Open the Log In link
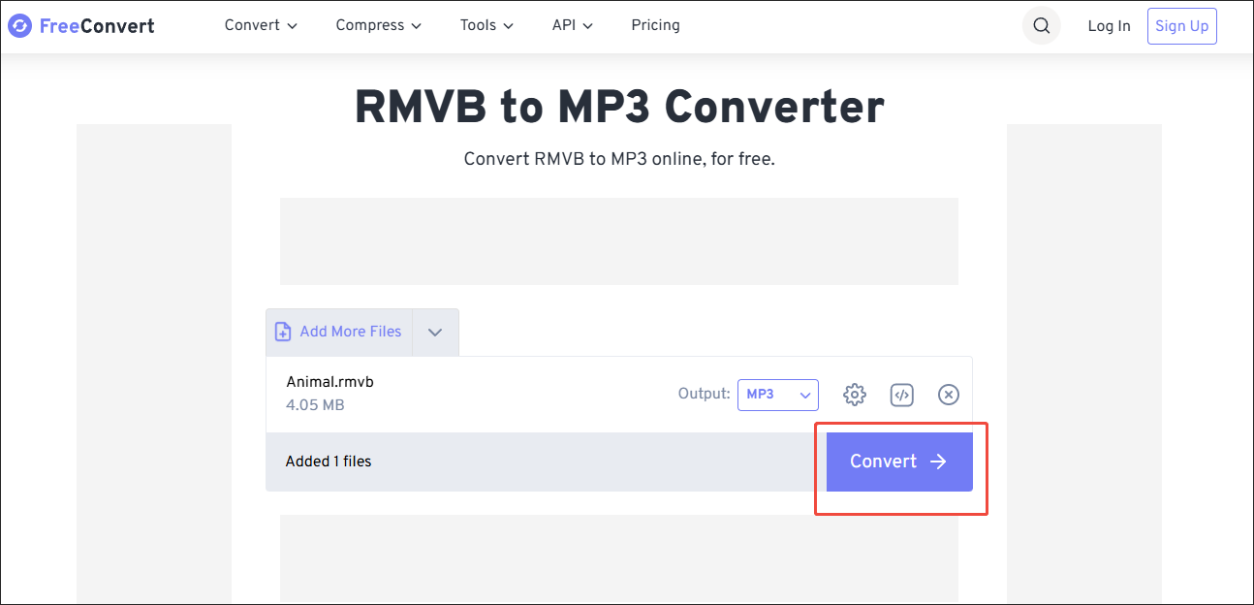Screen dimensions: 1254x605 tap(1109, 25)
